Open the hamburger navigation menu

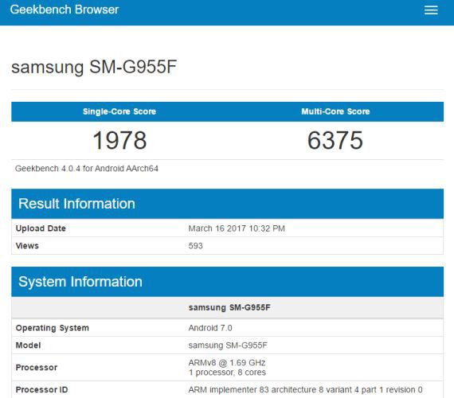(431, 10)
